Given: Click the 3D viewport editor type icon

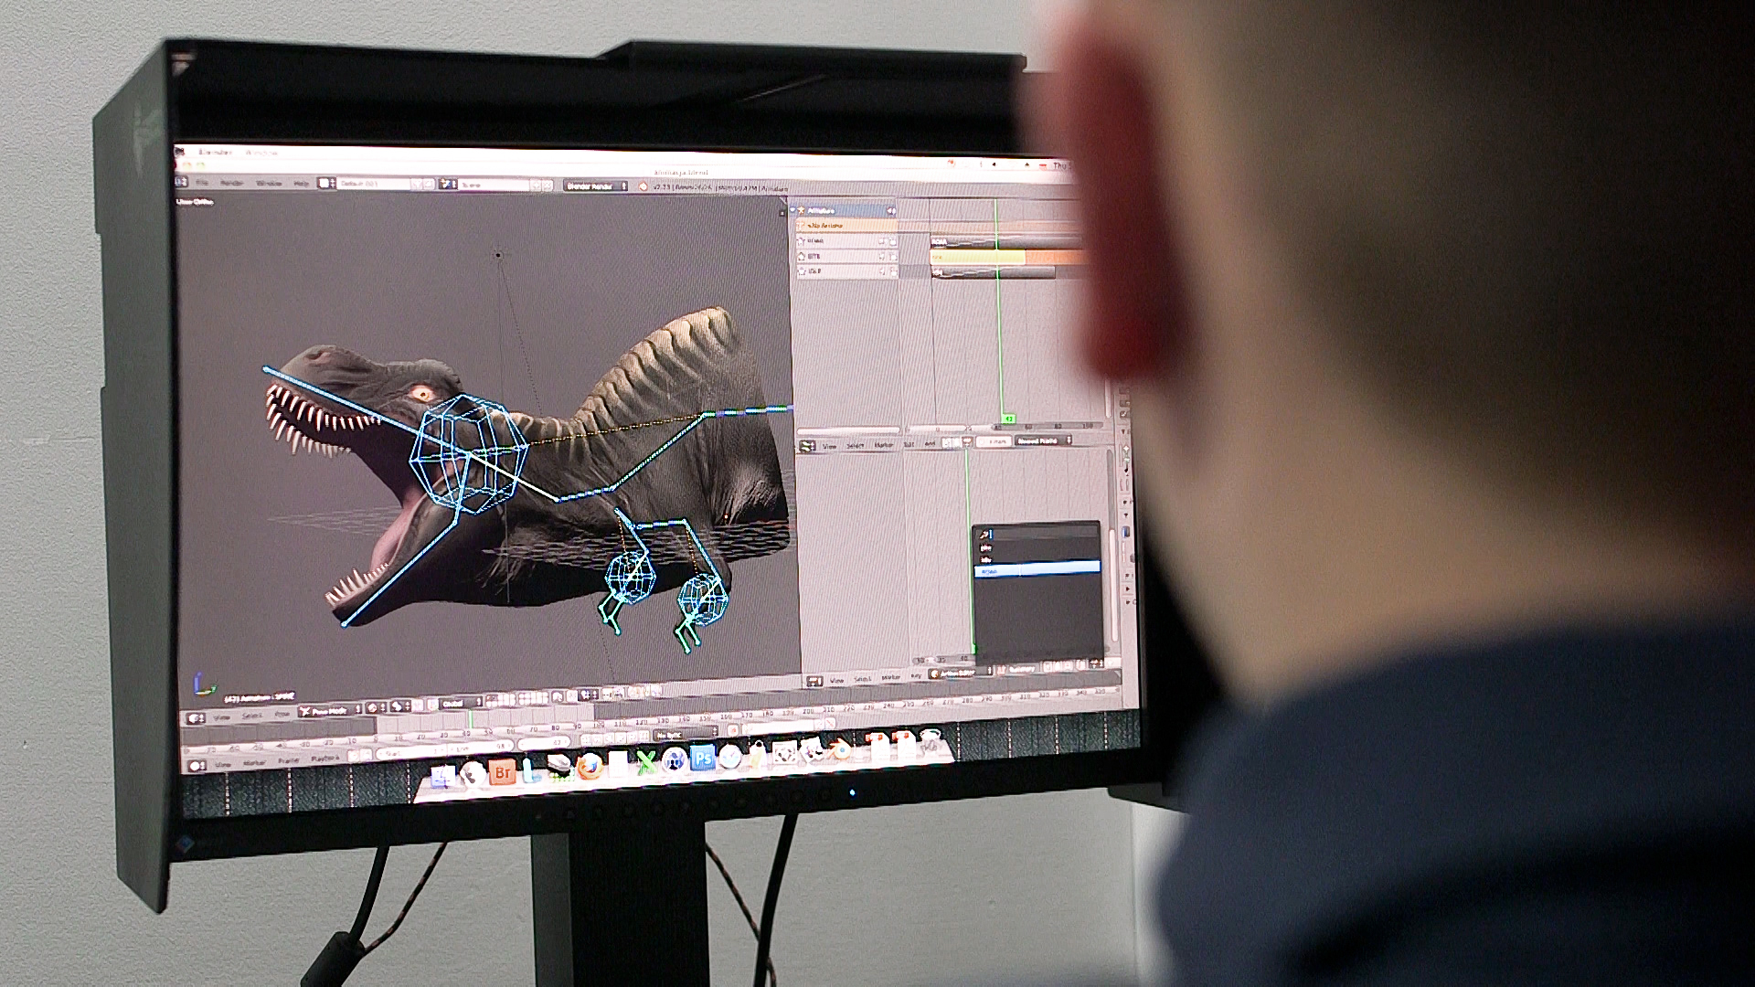Looking at the screenshot, I should pos(196,718).
